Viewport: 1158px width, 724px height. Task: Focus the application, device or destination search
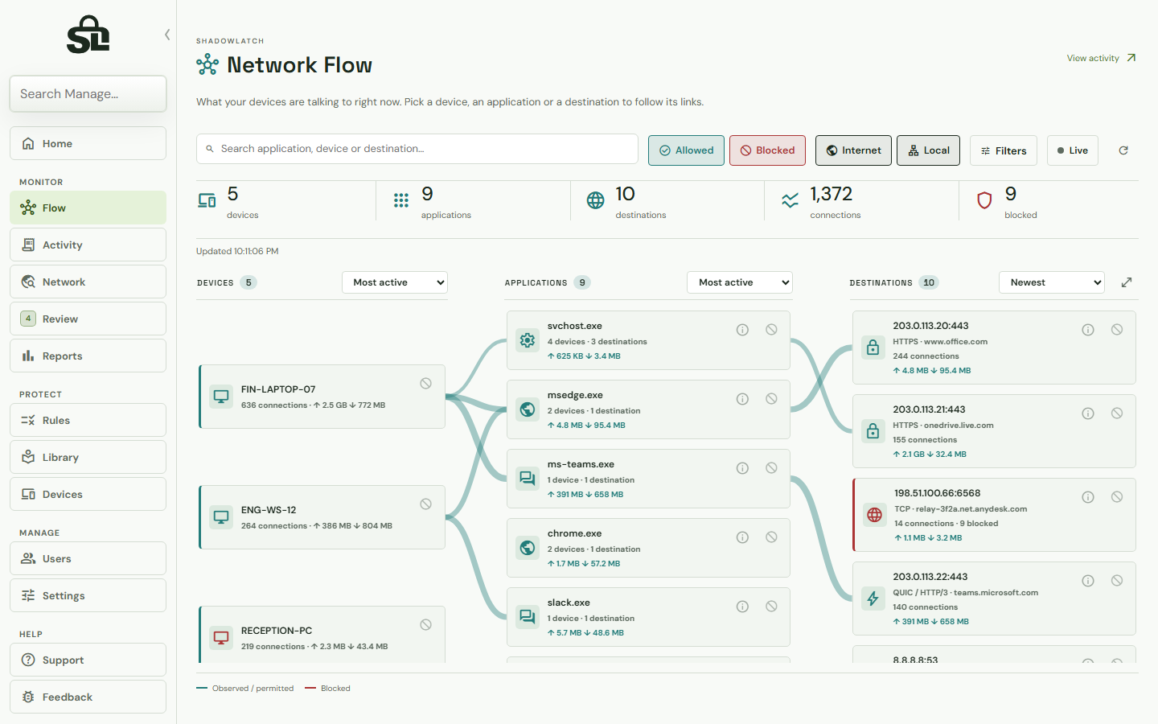point(417,149)
